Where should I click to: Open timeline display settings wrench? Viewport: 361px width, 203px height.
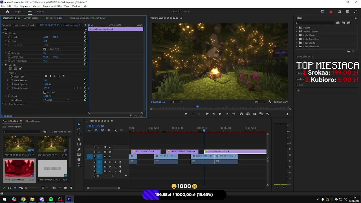[x=115, y=130]
